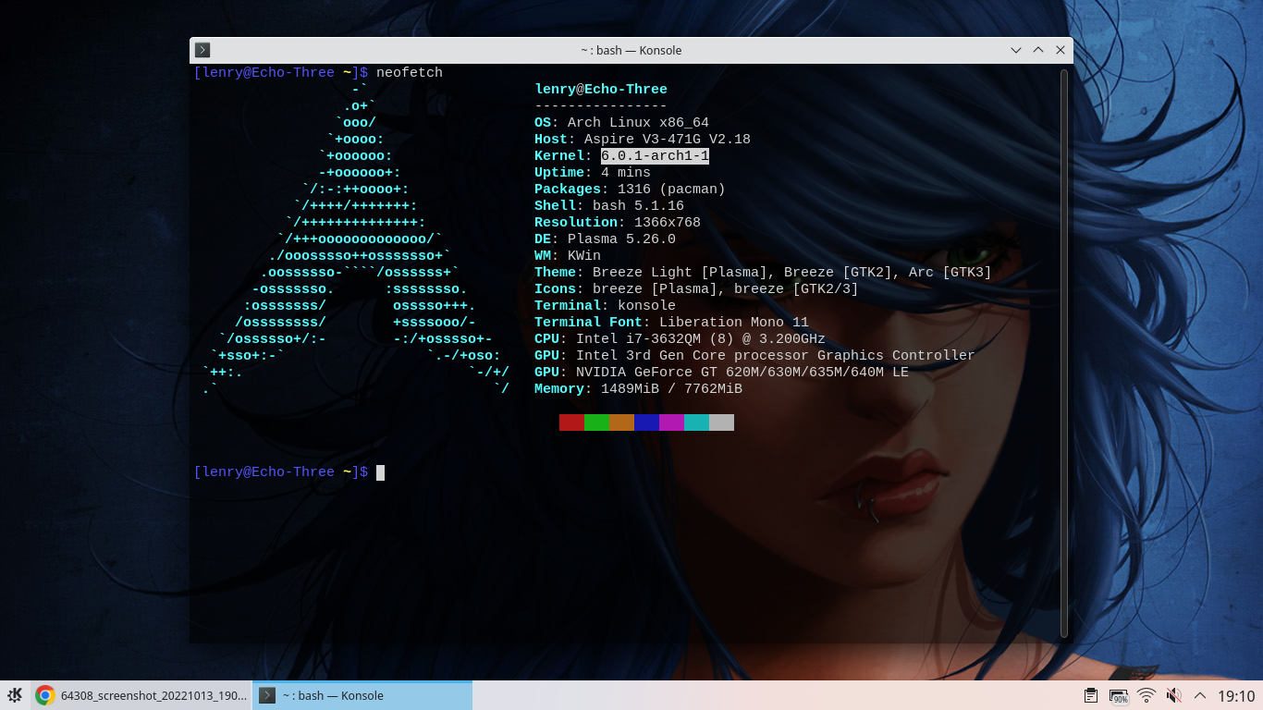Click the green color block in neofetch
Viewport: 1263px width, 710px height.
point(596,422)
